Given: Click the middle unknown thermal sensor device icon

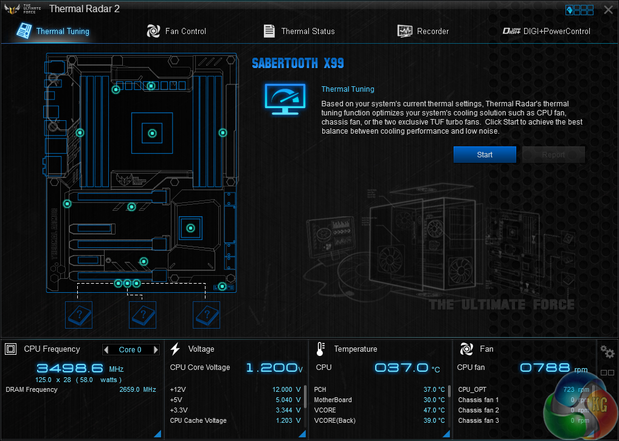Looking at the screenshot, I should point(142,315).
